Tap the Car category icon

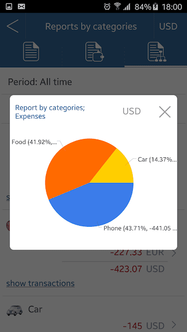click(15, 310)
